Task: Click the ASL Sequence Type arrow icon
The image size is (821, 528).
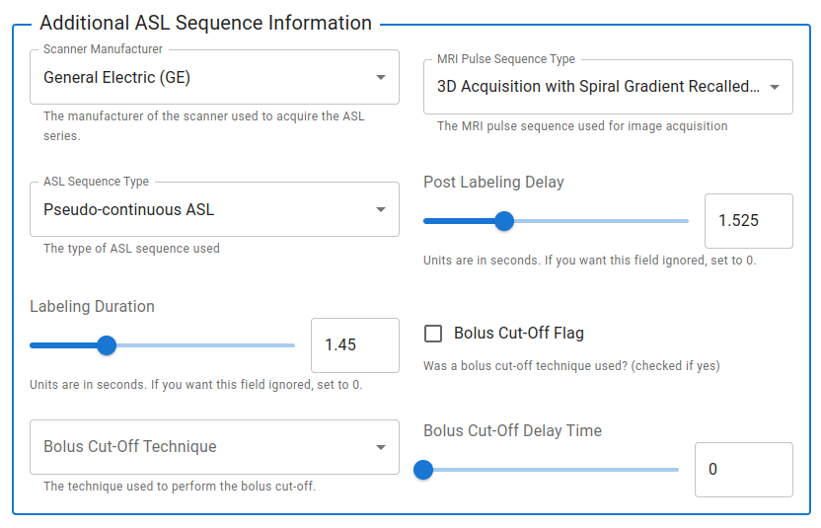Action: tap(381, 209)
